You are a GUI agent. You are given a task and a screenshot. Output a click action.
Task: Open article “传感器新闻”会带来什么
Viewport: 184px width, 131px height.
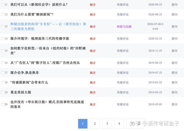coord(29,82)
